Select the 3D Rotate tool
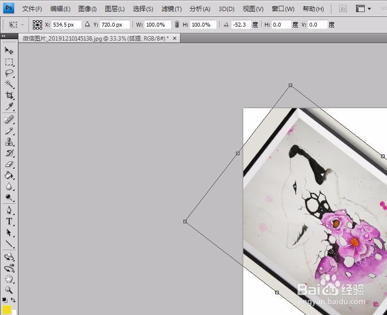 pos(9,257)
